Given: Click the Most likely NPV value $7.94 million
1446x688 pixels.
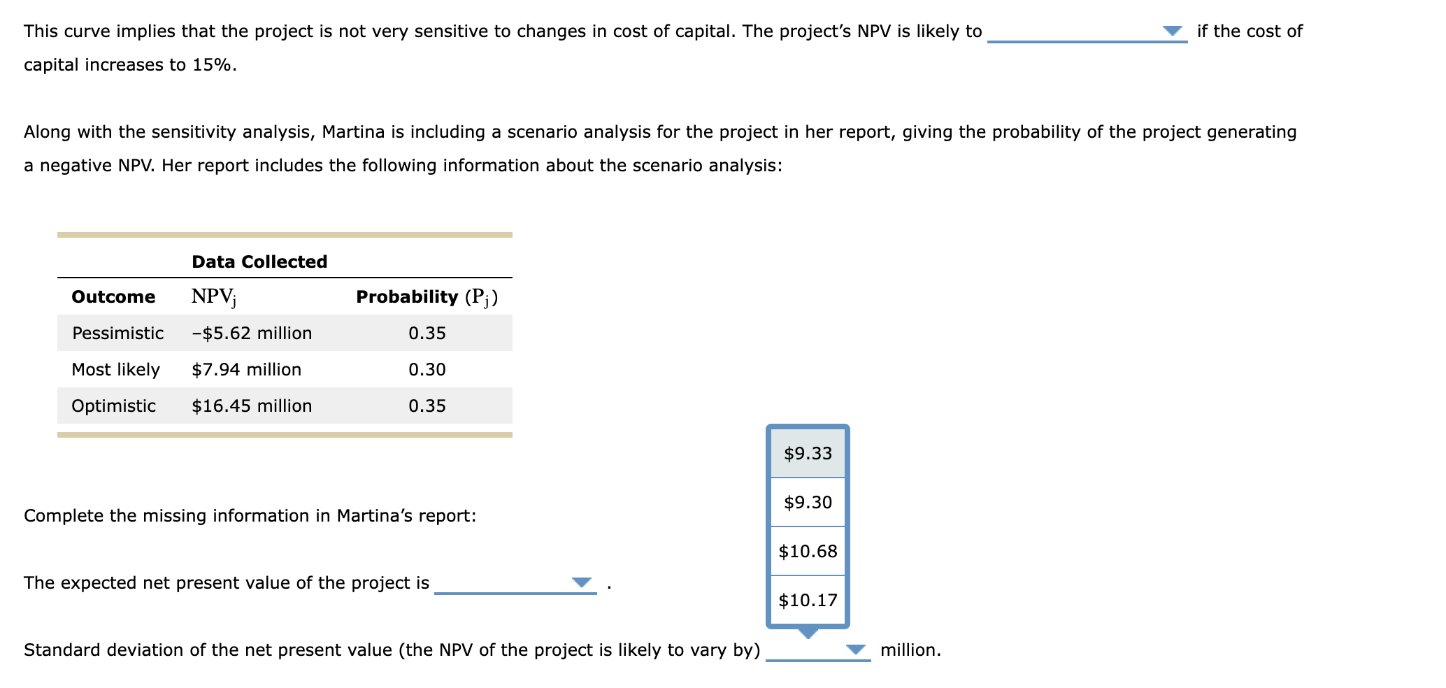Looking at the screenshot, I should coord(246,369).
